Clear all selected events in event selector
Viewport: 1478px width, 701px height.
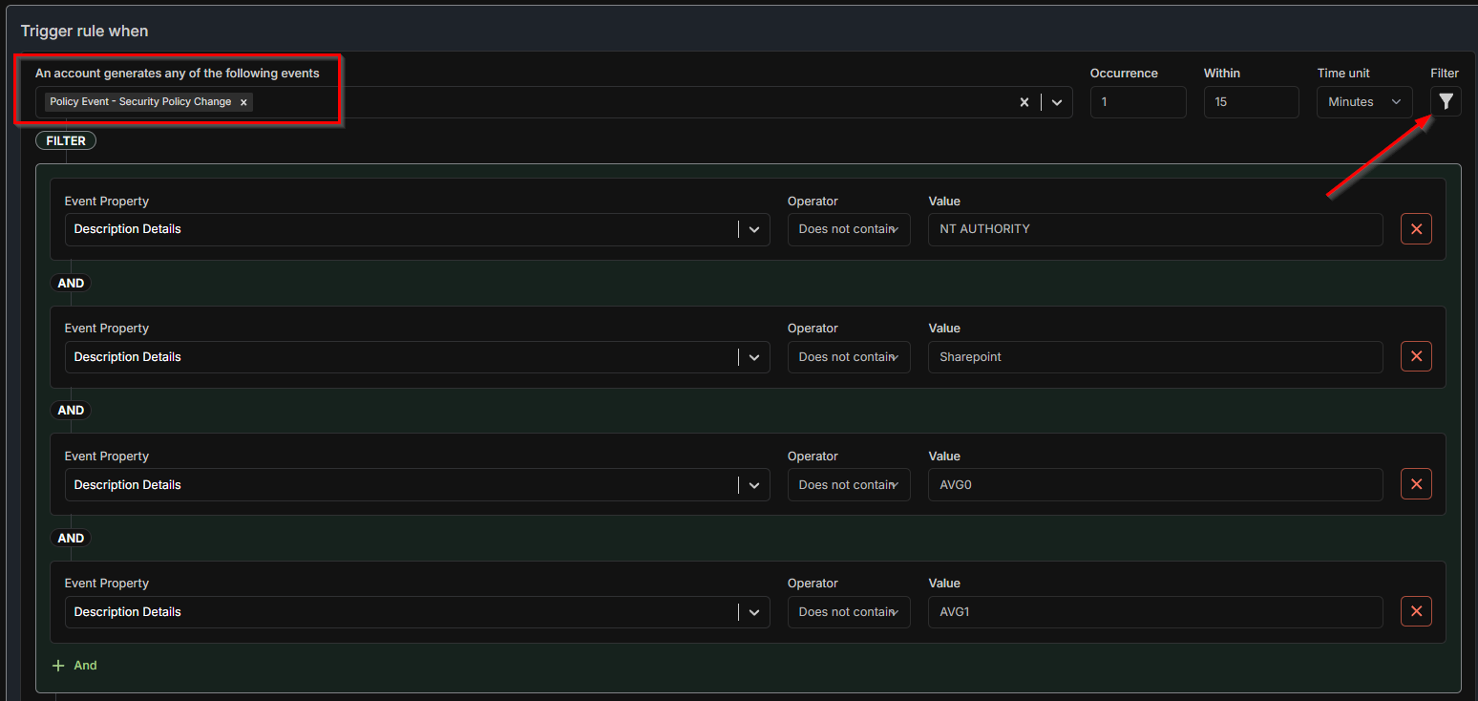click(1024, 102)
